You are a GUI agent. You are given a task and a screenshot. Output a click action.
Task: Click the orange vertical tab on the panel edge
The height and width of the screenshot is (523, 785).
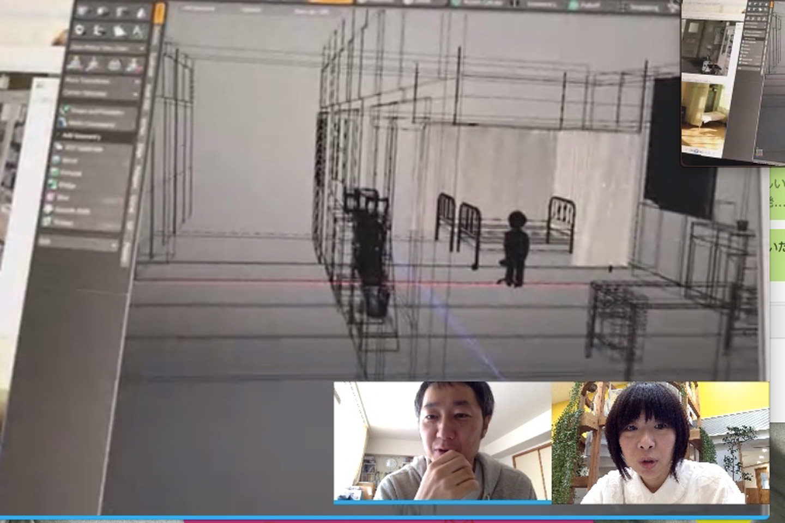160,14
